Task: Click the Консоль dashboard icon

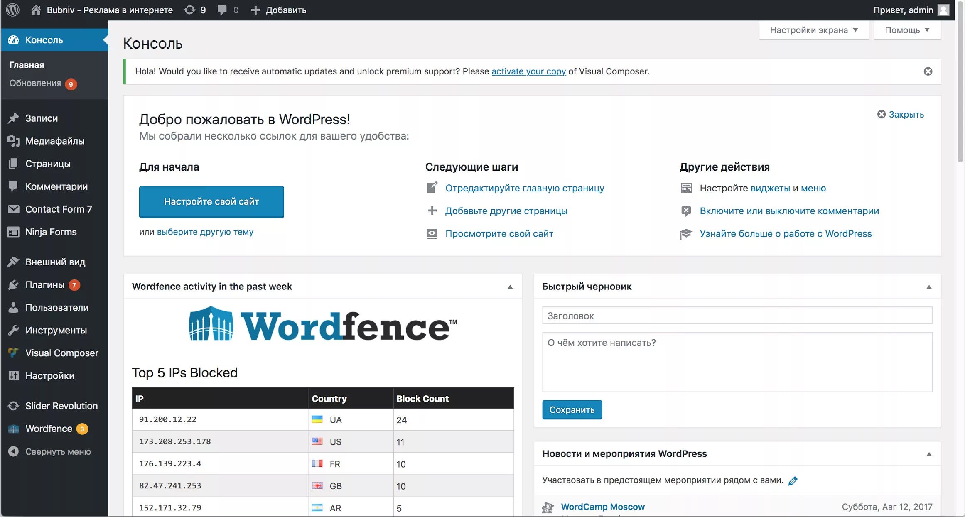Action: (x=13, y=40)
